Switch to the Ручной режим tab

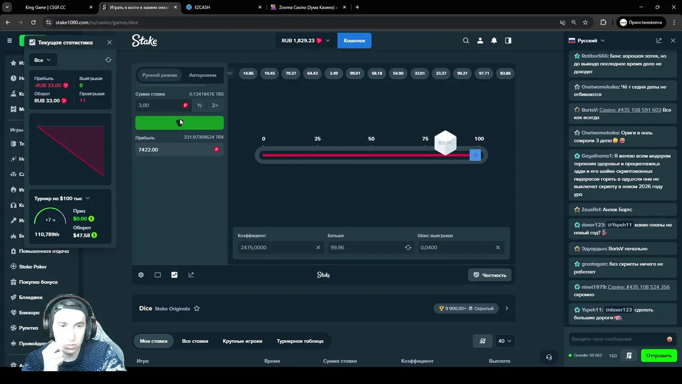click(159, 75)
